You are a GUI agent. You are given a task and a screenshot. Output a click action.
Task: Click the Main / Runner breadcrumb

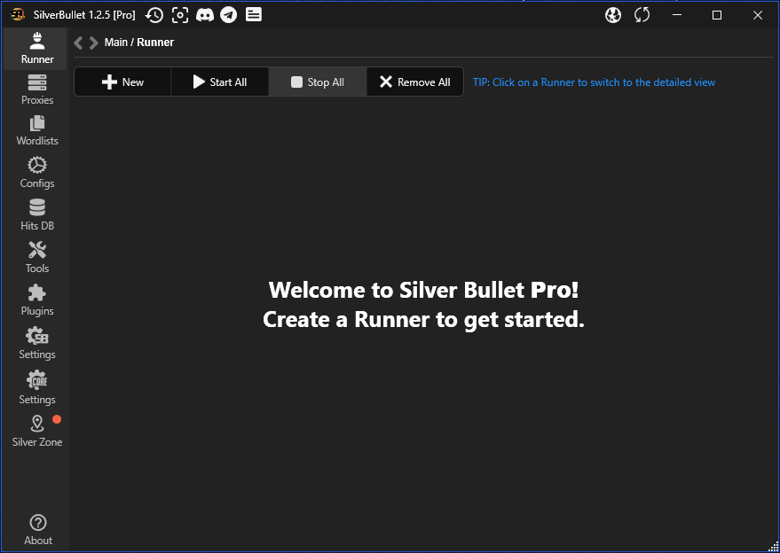click(x=139, y=43)
